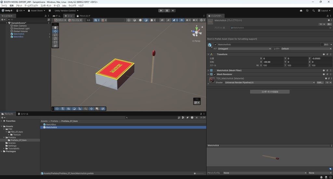Image resolution: width=333 pixels, height=179 pixels.
Task: Open the KN account dropdown
Action: [x=20, y=11]
